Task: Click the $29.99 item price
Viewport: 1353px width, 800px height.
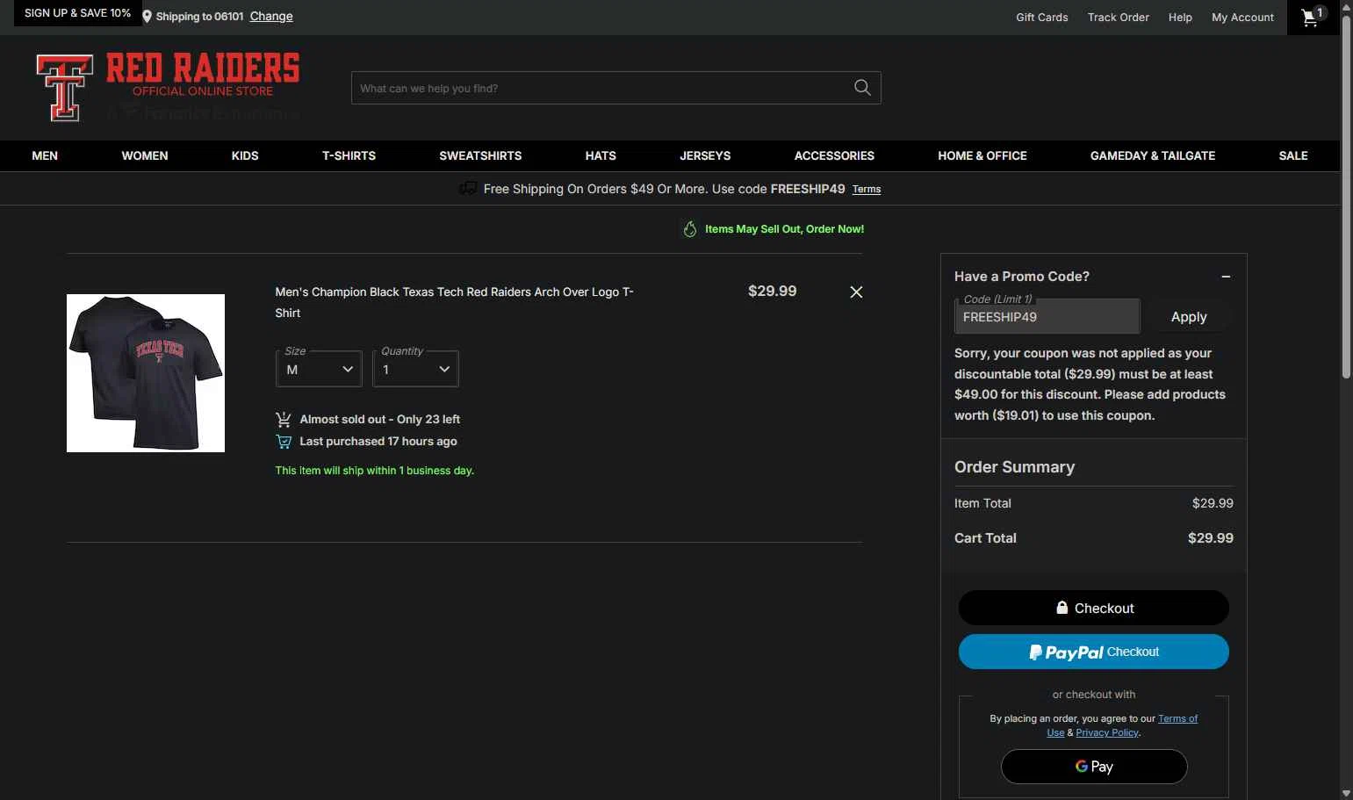Action: tap(772, 292)
